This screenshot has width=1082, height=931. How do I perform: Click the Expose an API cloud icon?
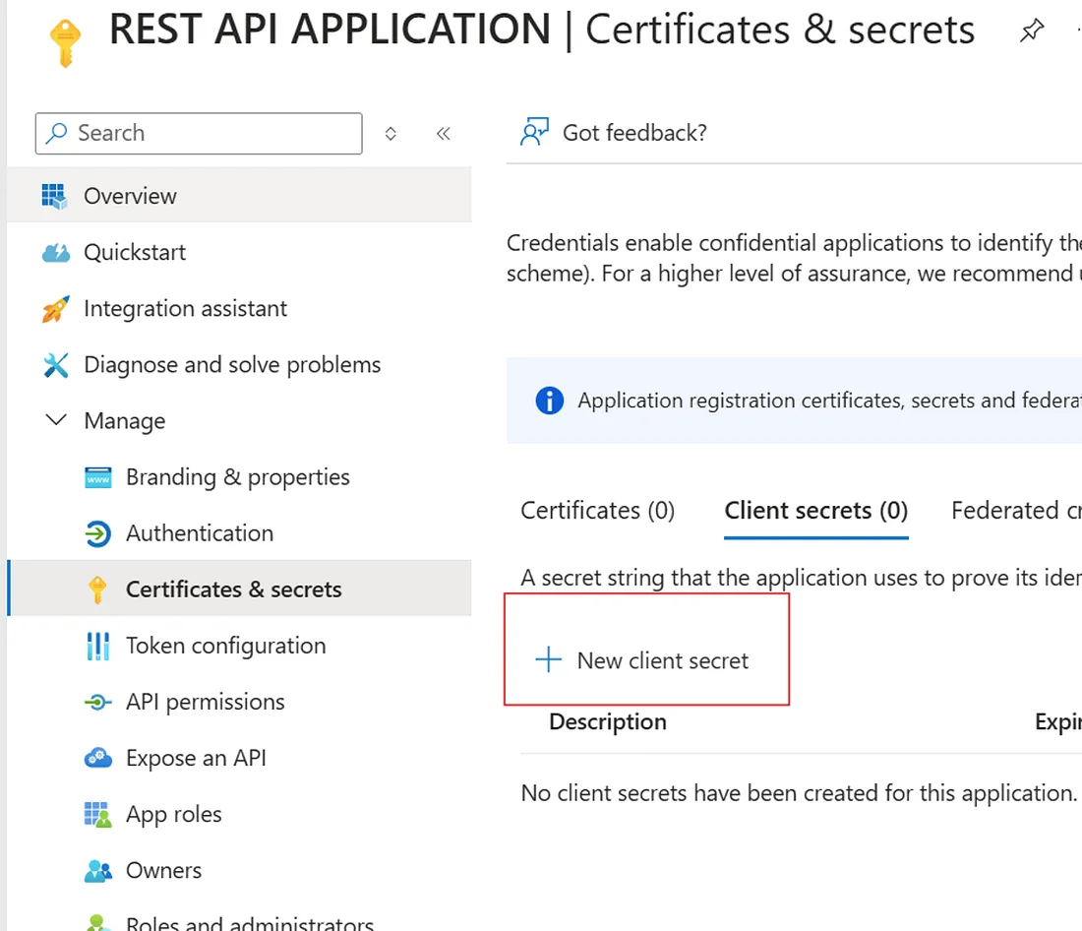[98, 759]
